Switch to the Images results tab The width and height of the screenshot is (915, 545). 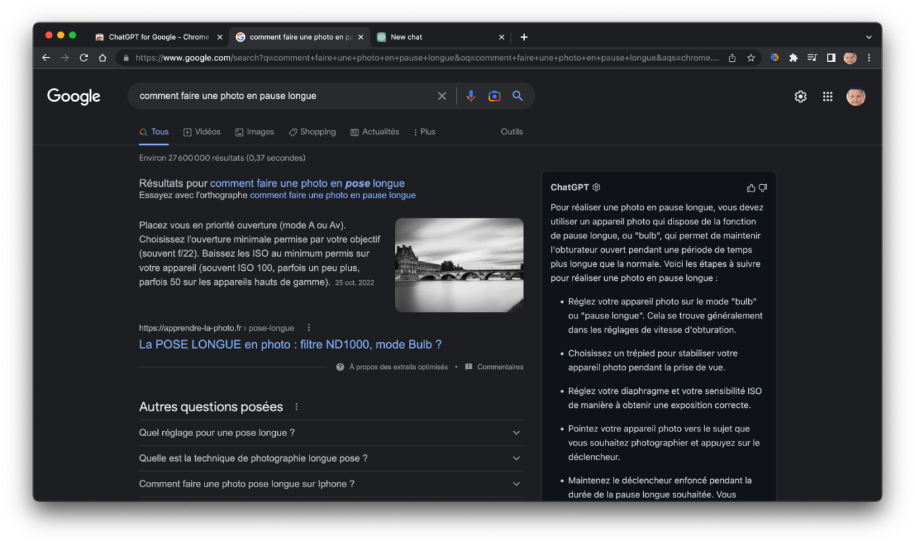[254, 132]
